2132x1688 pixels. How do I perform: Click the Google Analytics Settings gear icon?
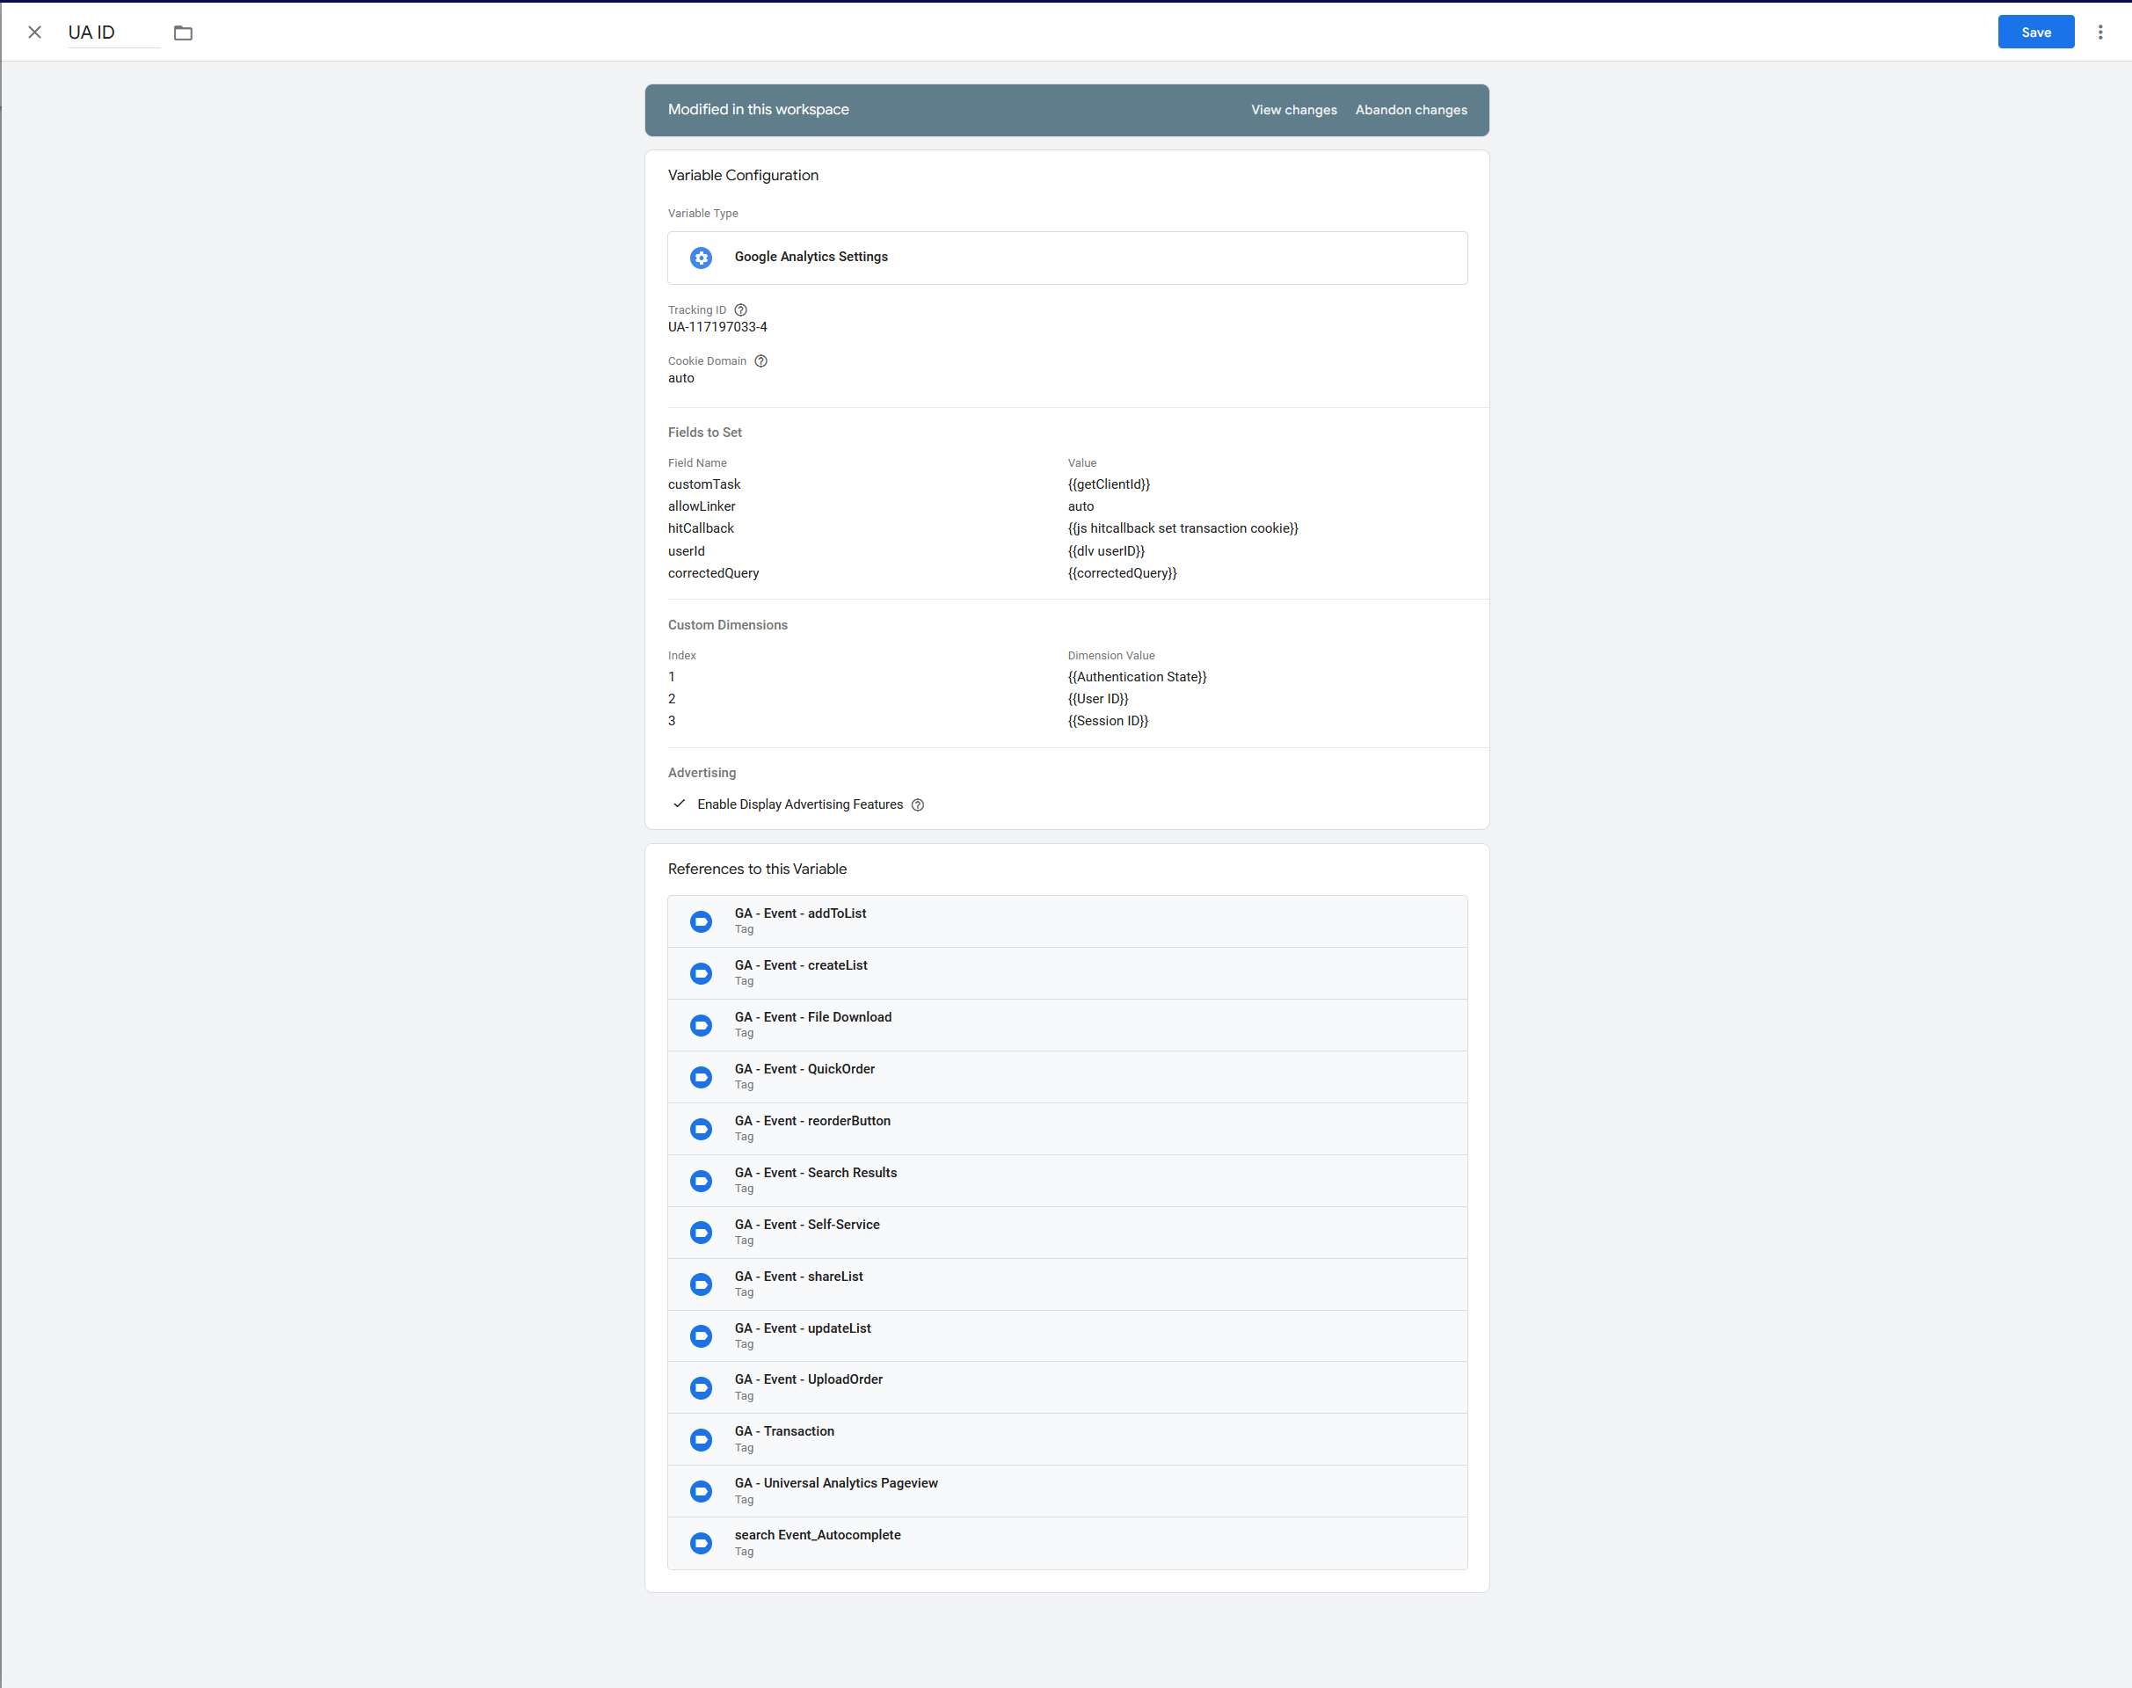tap(701, 258)
